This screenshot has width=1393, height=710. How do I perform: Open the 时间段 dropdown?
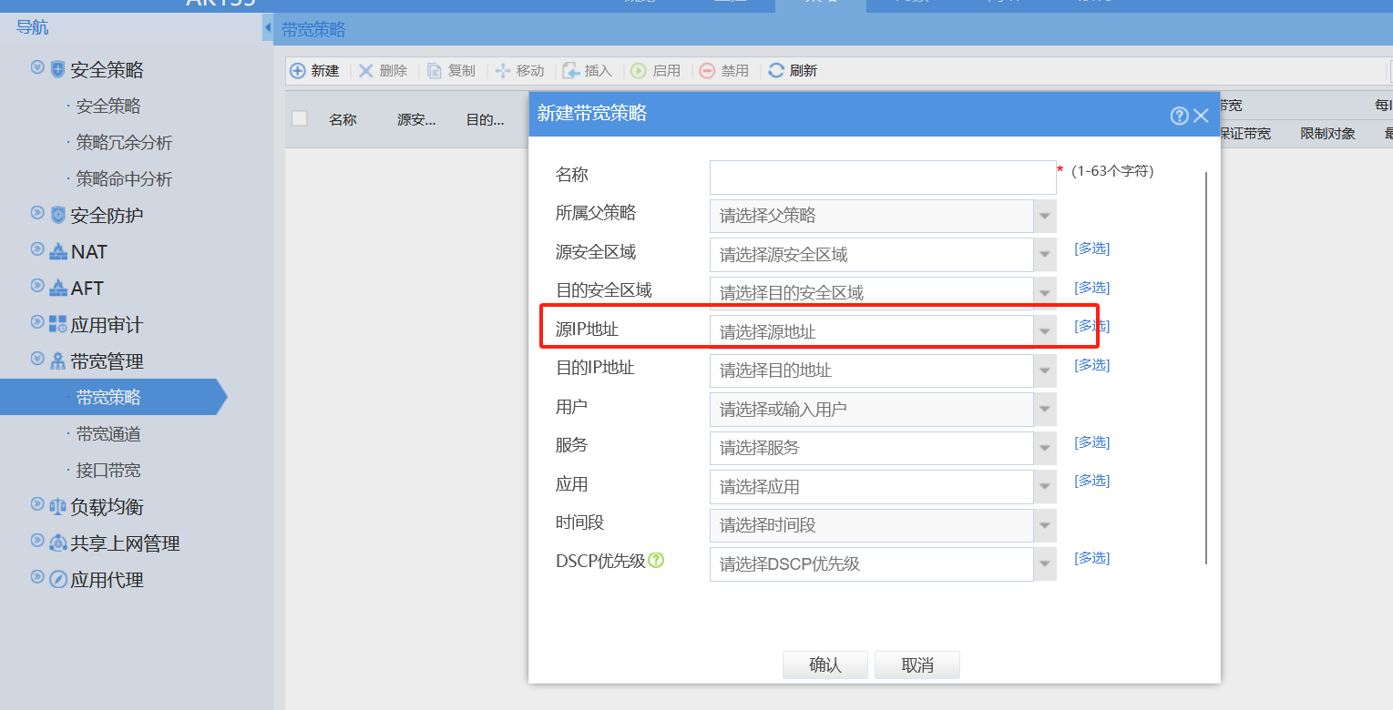[1045, 525]
